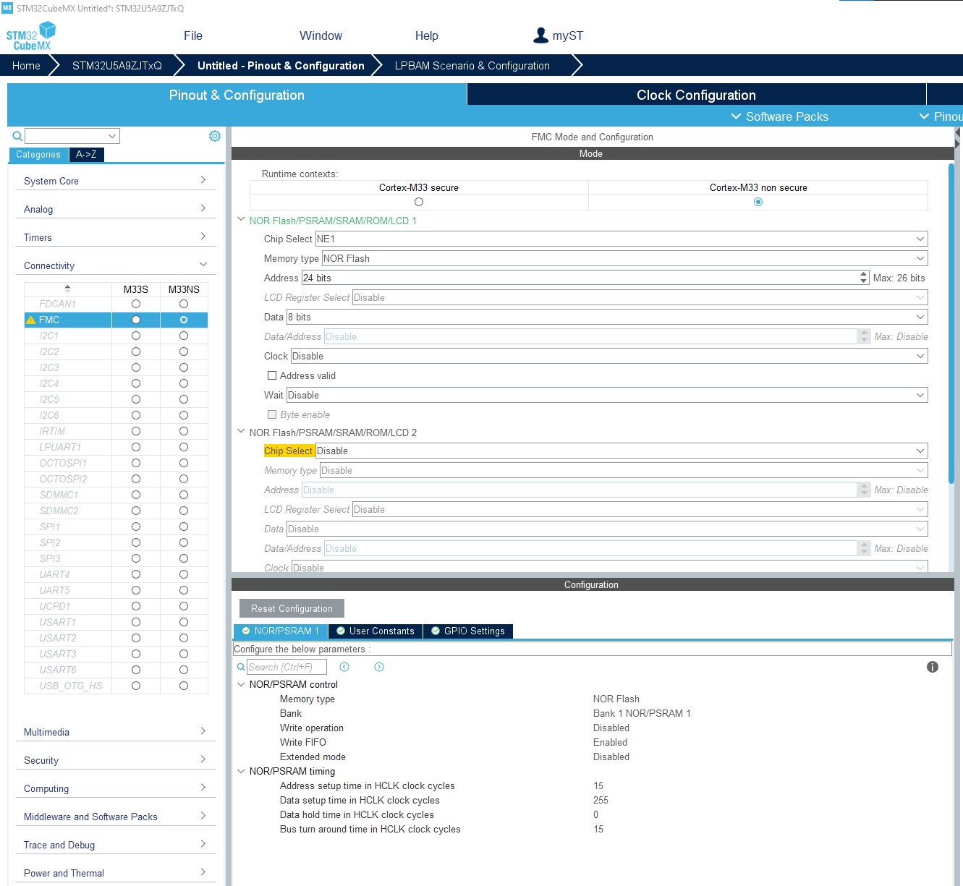This screenshot has height=886, width=963.
Task: Click the search magnifier icon in categories panel
Action: coord(17,136)
